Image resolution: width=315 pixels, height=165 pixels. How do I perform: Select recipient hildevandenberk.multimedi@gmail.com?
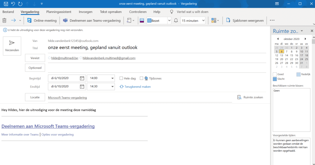[109, 58]
